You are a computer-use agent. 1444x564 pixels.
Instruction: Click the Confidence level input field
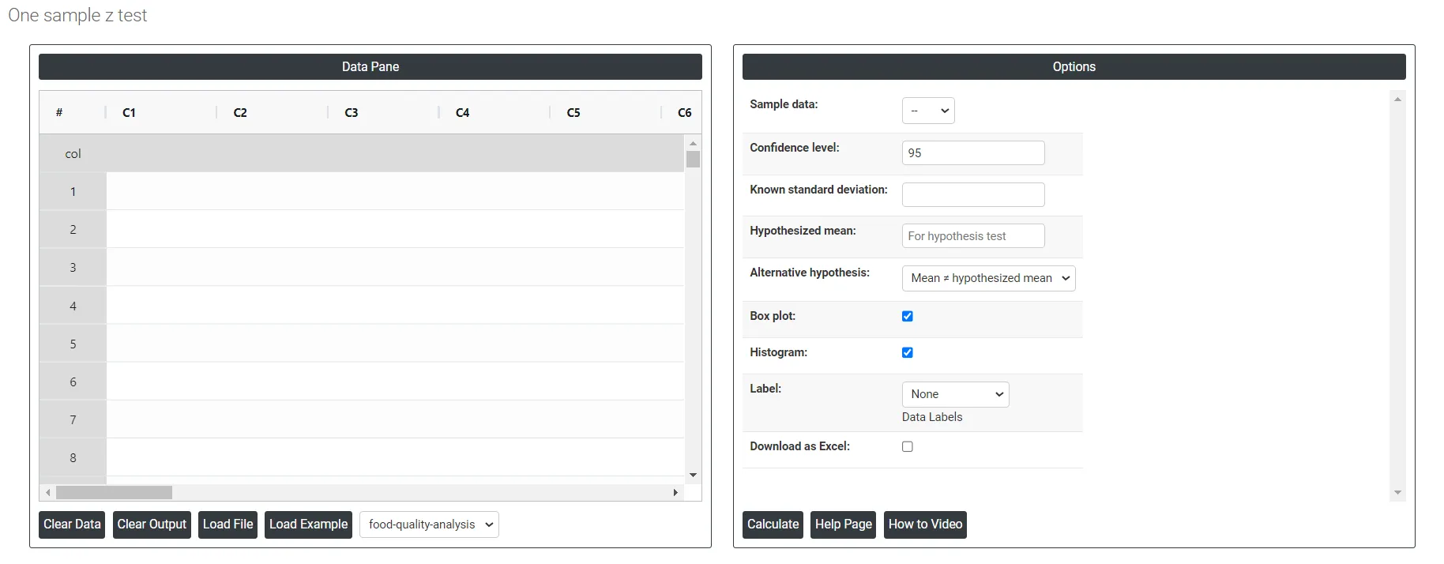click(973, 153)
